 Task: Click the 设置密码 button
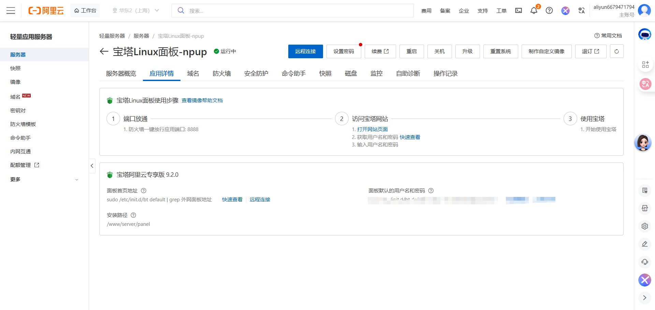click(344, 51)
